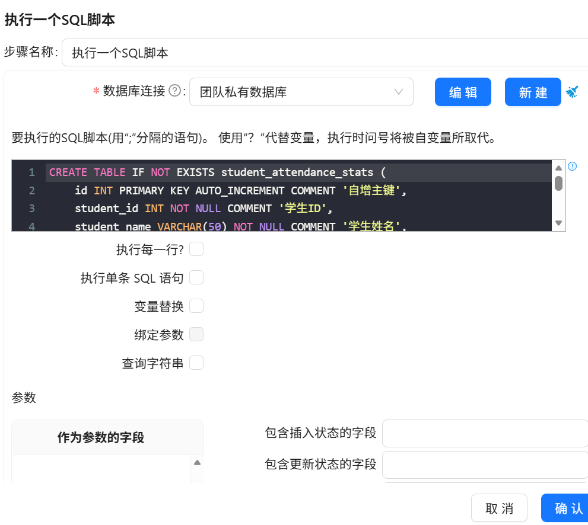
Task: Click SQL line 1 CREATE TABLE statement
Action: tap(218, 172)
